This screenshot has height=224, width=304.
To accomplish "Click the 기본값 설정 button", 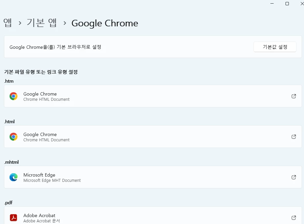I will tap(275, 47).
